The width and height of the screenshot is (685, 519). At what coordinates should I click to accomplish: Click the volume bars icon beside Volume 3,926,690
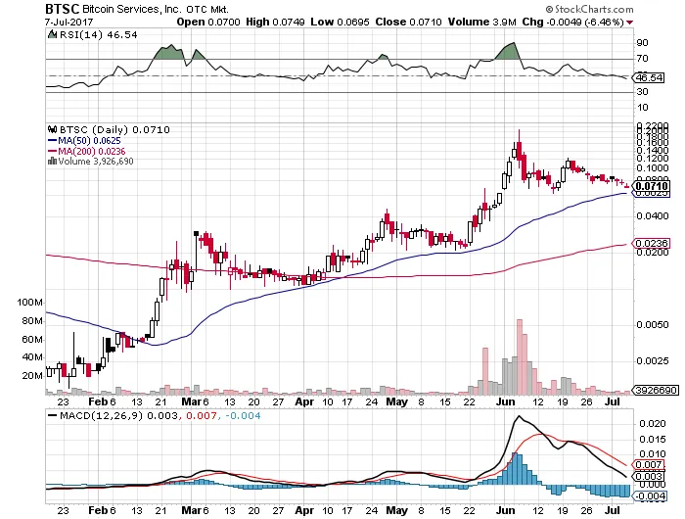(52, 161)
